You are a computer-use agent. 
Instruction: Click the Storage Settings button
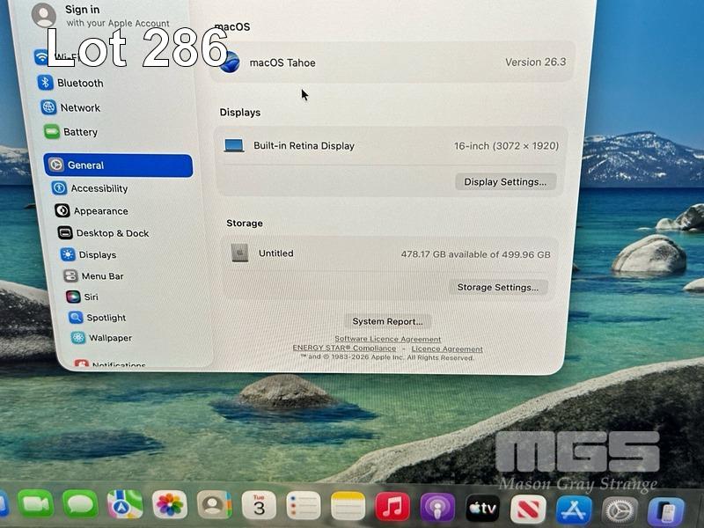click(x=498, y=288)
